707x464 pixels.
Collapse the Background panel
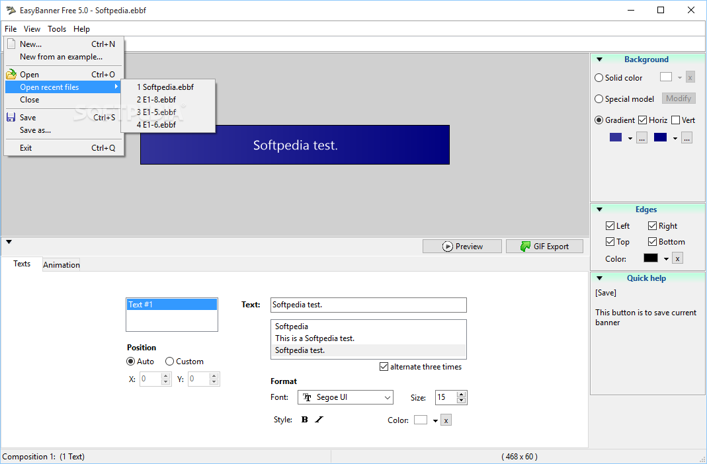click(x=600, y=59)
